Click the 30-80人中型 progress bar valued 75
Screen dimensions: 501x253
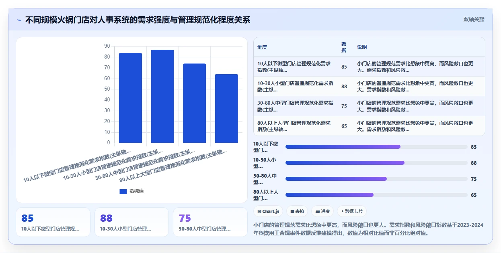[x=376, y=179]
